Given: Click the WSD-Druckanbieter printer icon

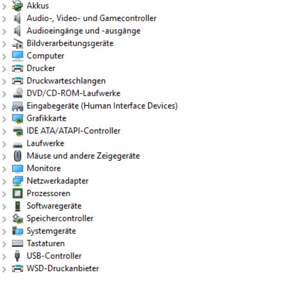Looking at the screenshot, I should [17, 269].
